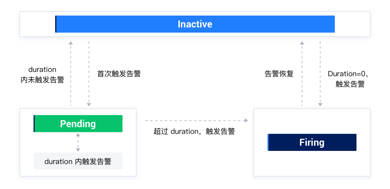Image resolution: width=390 pixels, height=189 pixels.
Task: Select the '超过 duration，触发告警' label
Action: pyautogui.click(x=194, y=131)
